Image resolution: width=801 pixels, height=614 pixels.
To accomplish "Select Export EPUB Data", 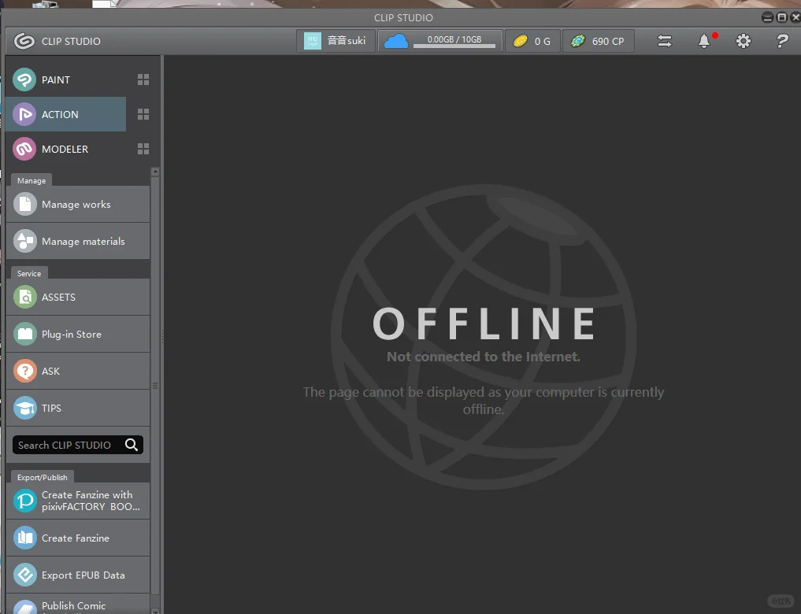I will point(78,575).
